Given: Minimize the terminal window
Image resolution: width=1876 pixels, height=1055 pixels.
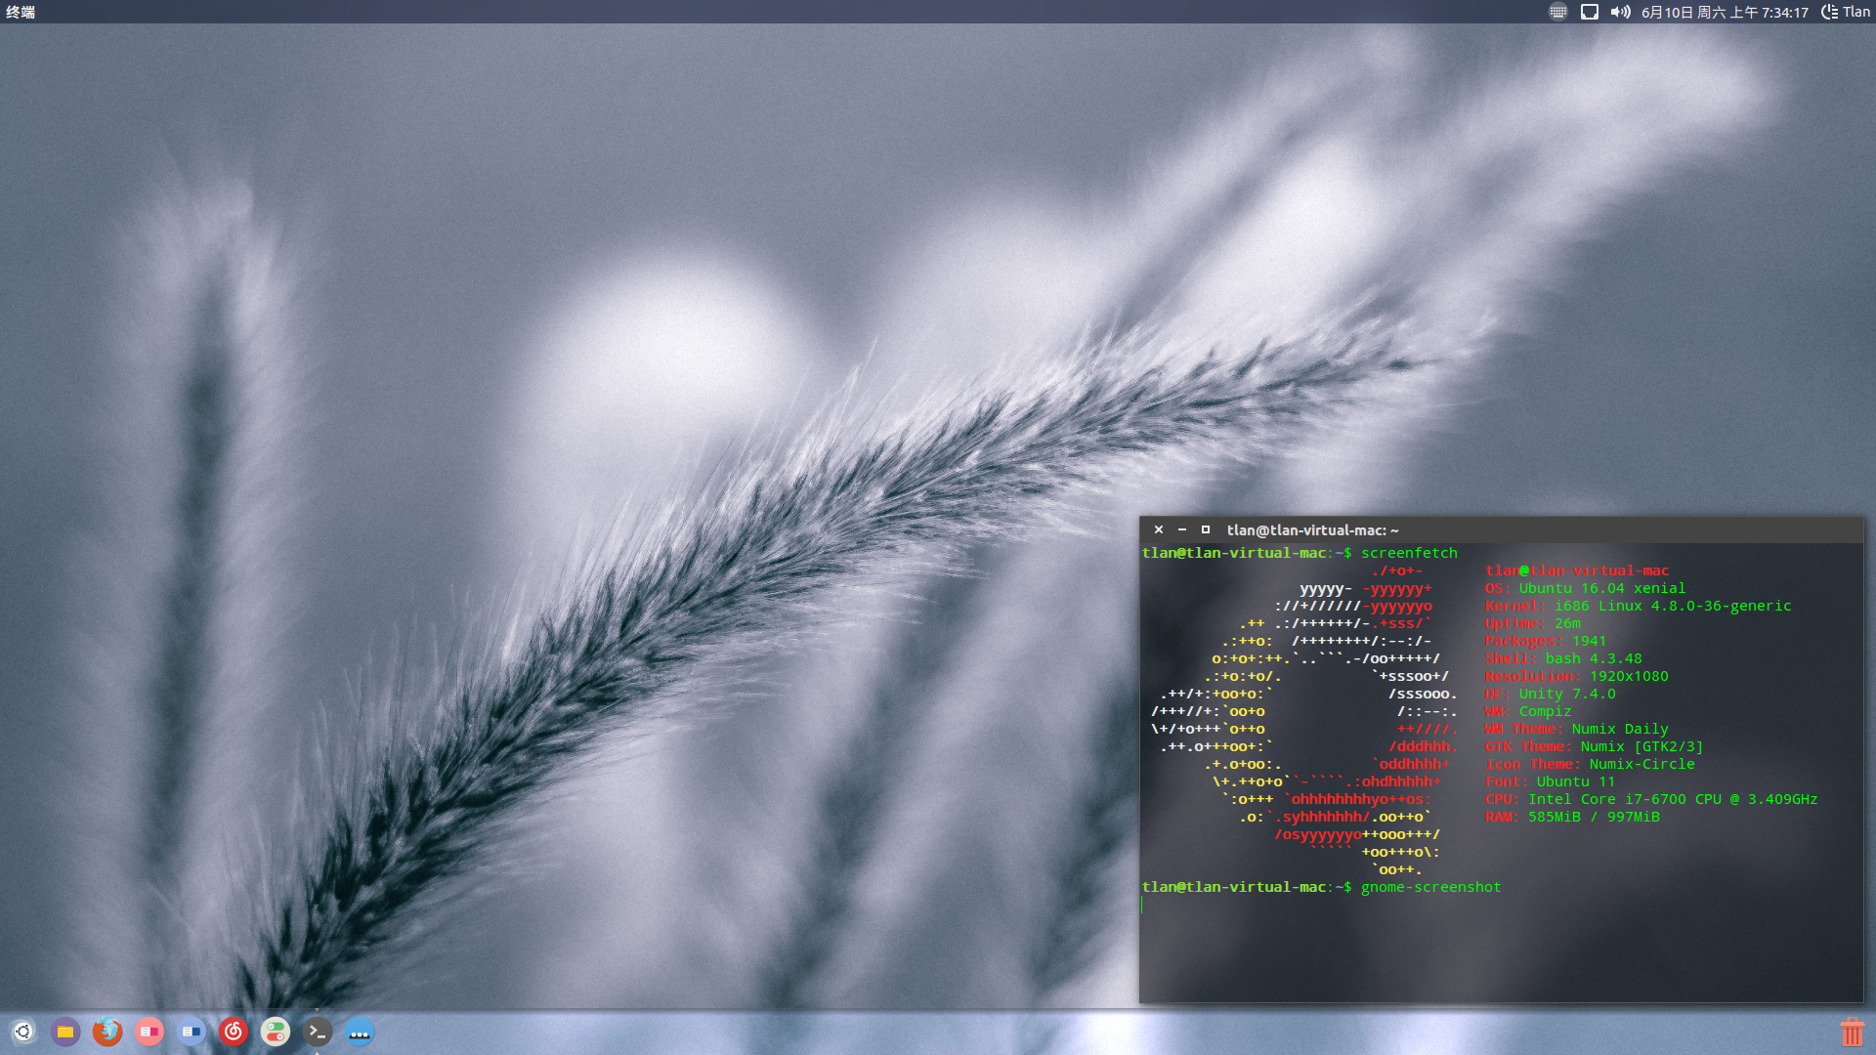Looking at the screenshot, I should pyautogui.click(x=1182, y=529).
